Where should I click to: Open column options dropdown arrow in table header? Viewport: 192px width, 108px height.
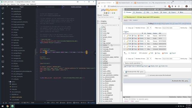(142, 33)
